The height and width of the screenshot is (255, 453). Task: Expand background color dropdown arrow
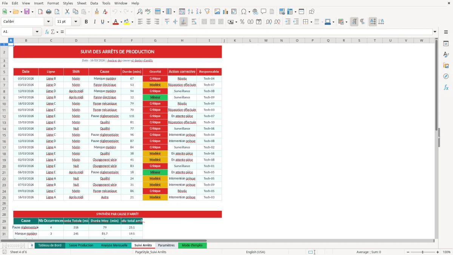coord(132,22)
